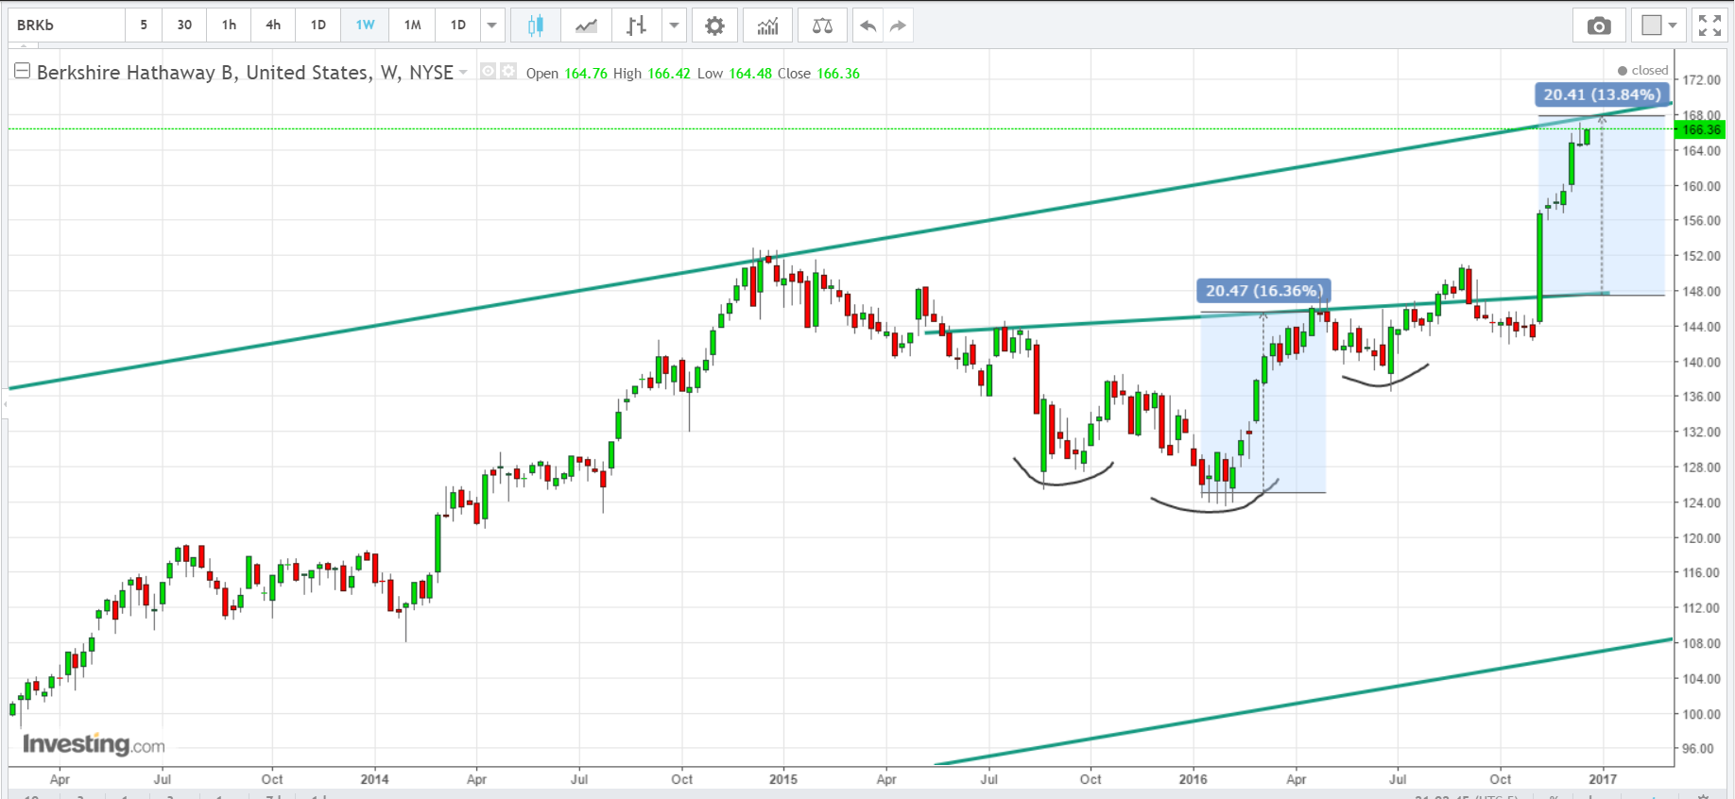This screenshot has width=1735, height=799.
Task: Select the 30 minute timeframe
Action: click(x=184, y=25)
